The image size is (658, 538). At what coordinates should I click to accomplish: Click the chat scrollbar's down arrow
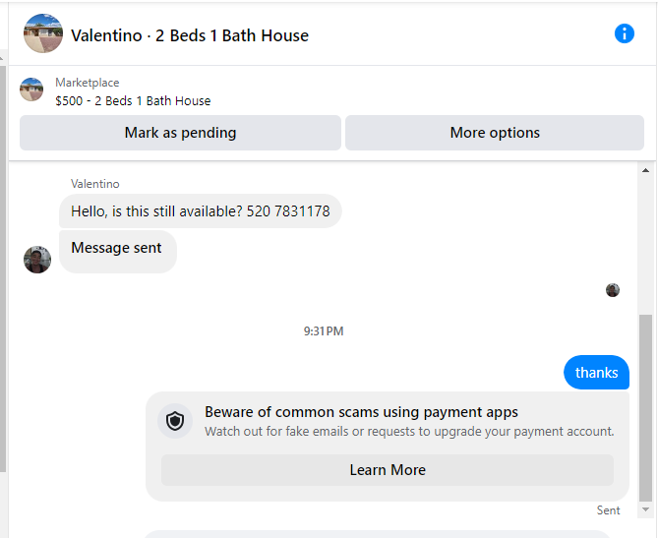646,509
